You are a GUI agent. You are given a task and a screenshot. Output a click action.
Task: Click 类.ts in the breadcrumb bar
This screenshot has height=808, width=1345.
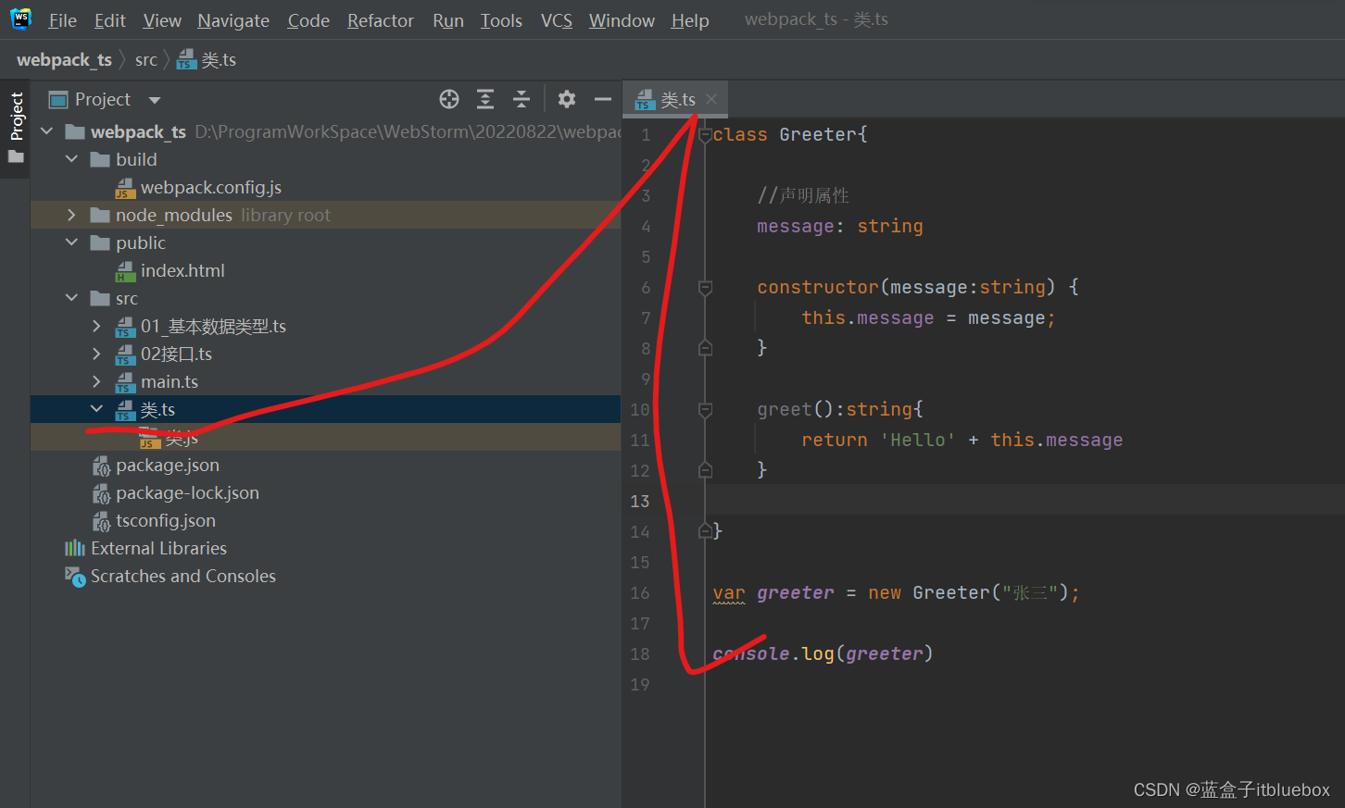[x=207, y=60]
